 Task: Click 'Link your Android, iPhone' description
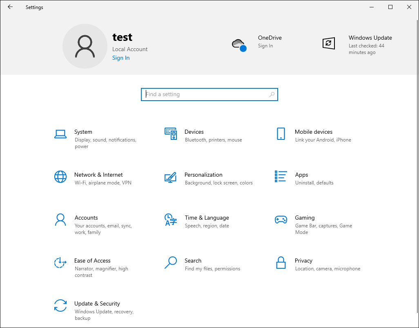point(323,140)
